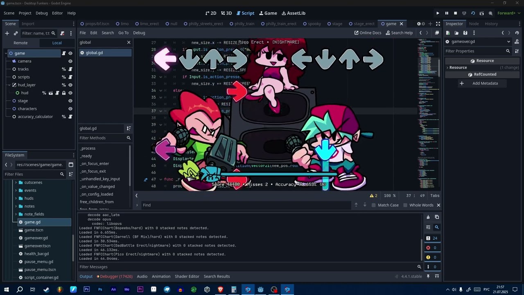Viewport: 524px width, 295px height.
Task: Copy the output log selection
Action: 437,217
